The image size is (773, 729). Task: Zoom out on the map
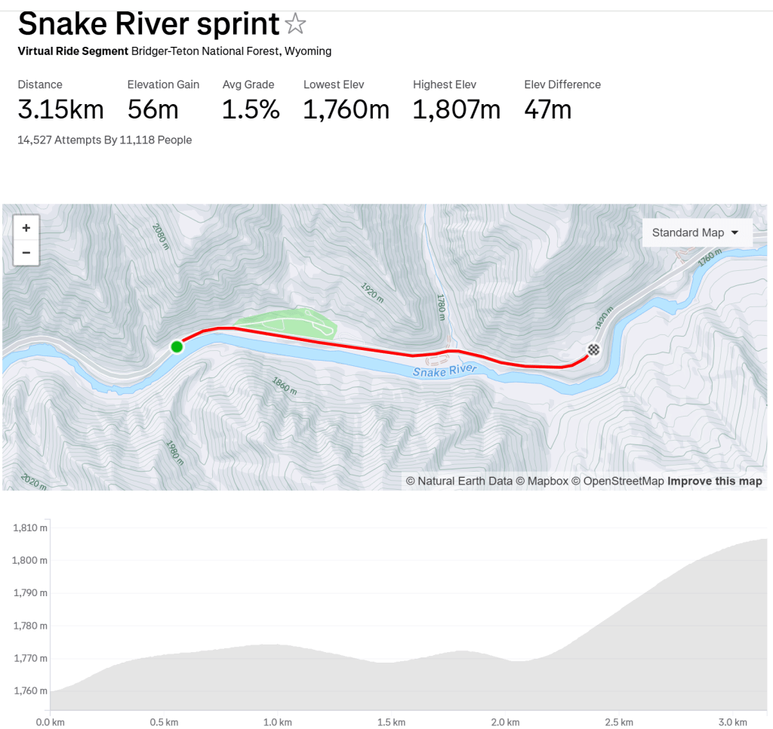click(x=26, y=253)
